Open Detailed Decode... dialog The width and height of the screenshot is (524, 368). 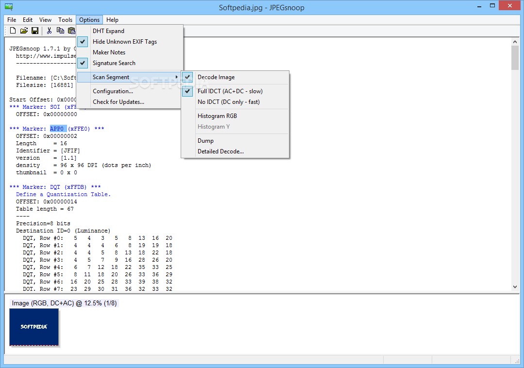click(235, 151)
